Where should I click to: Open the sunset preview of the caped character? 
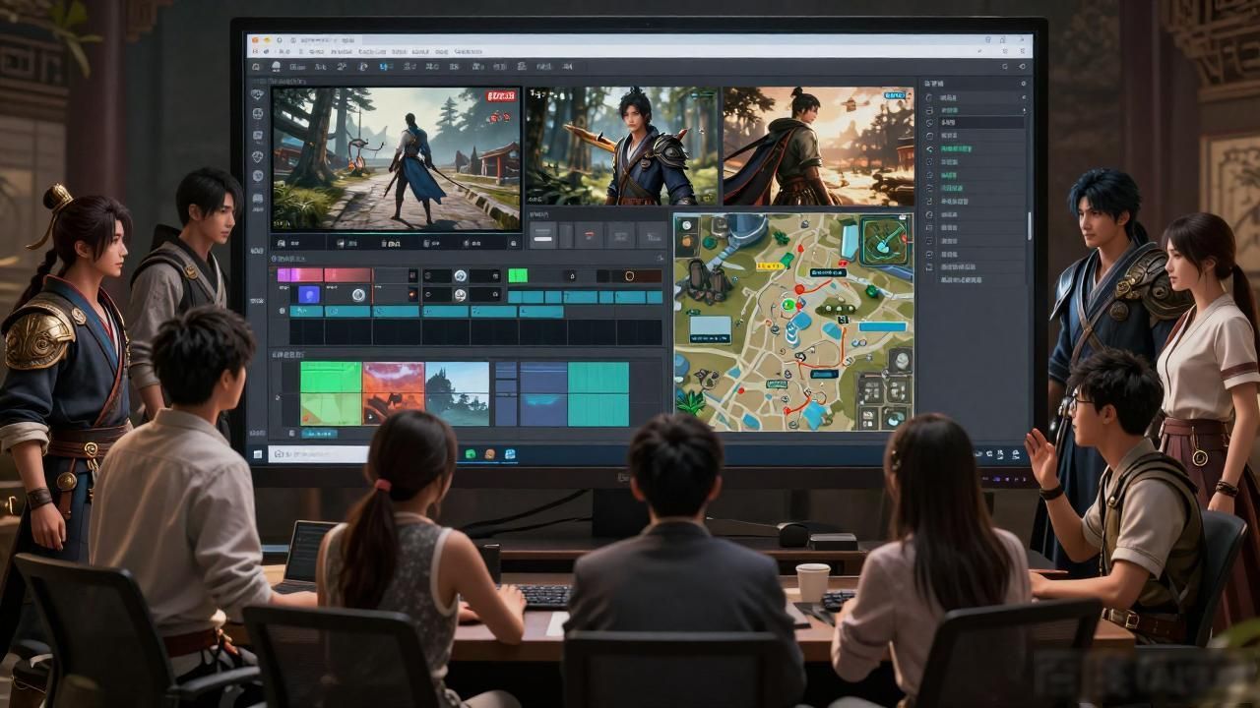point(818,146)
